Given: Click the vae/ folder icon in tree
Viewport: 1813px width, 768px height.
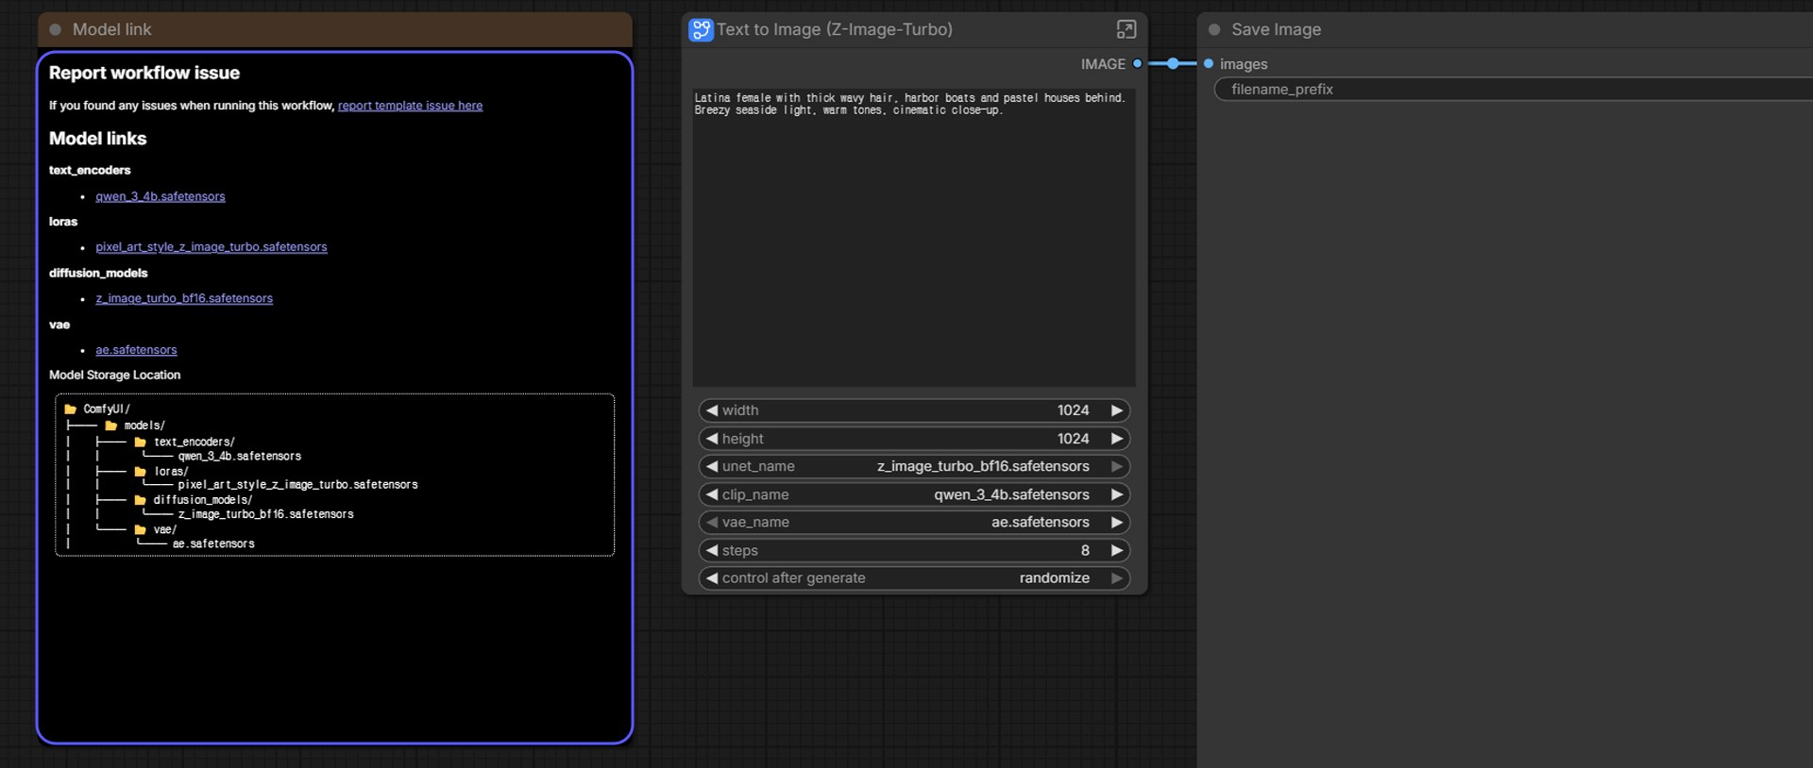Looking at the screenshot, I should pos(140,530).
